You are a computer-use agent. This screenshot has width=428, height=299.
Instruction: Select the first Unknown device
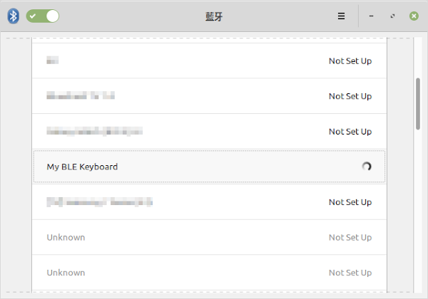[209, 237]
